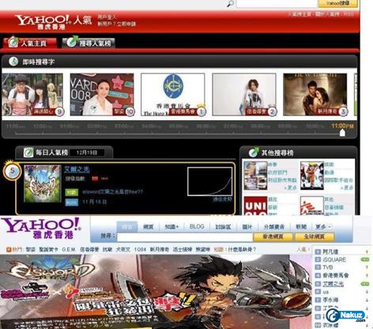
Task: Select the 知識+ search tab
Action: click(171, 226)
